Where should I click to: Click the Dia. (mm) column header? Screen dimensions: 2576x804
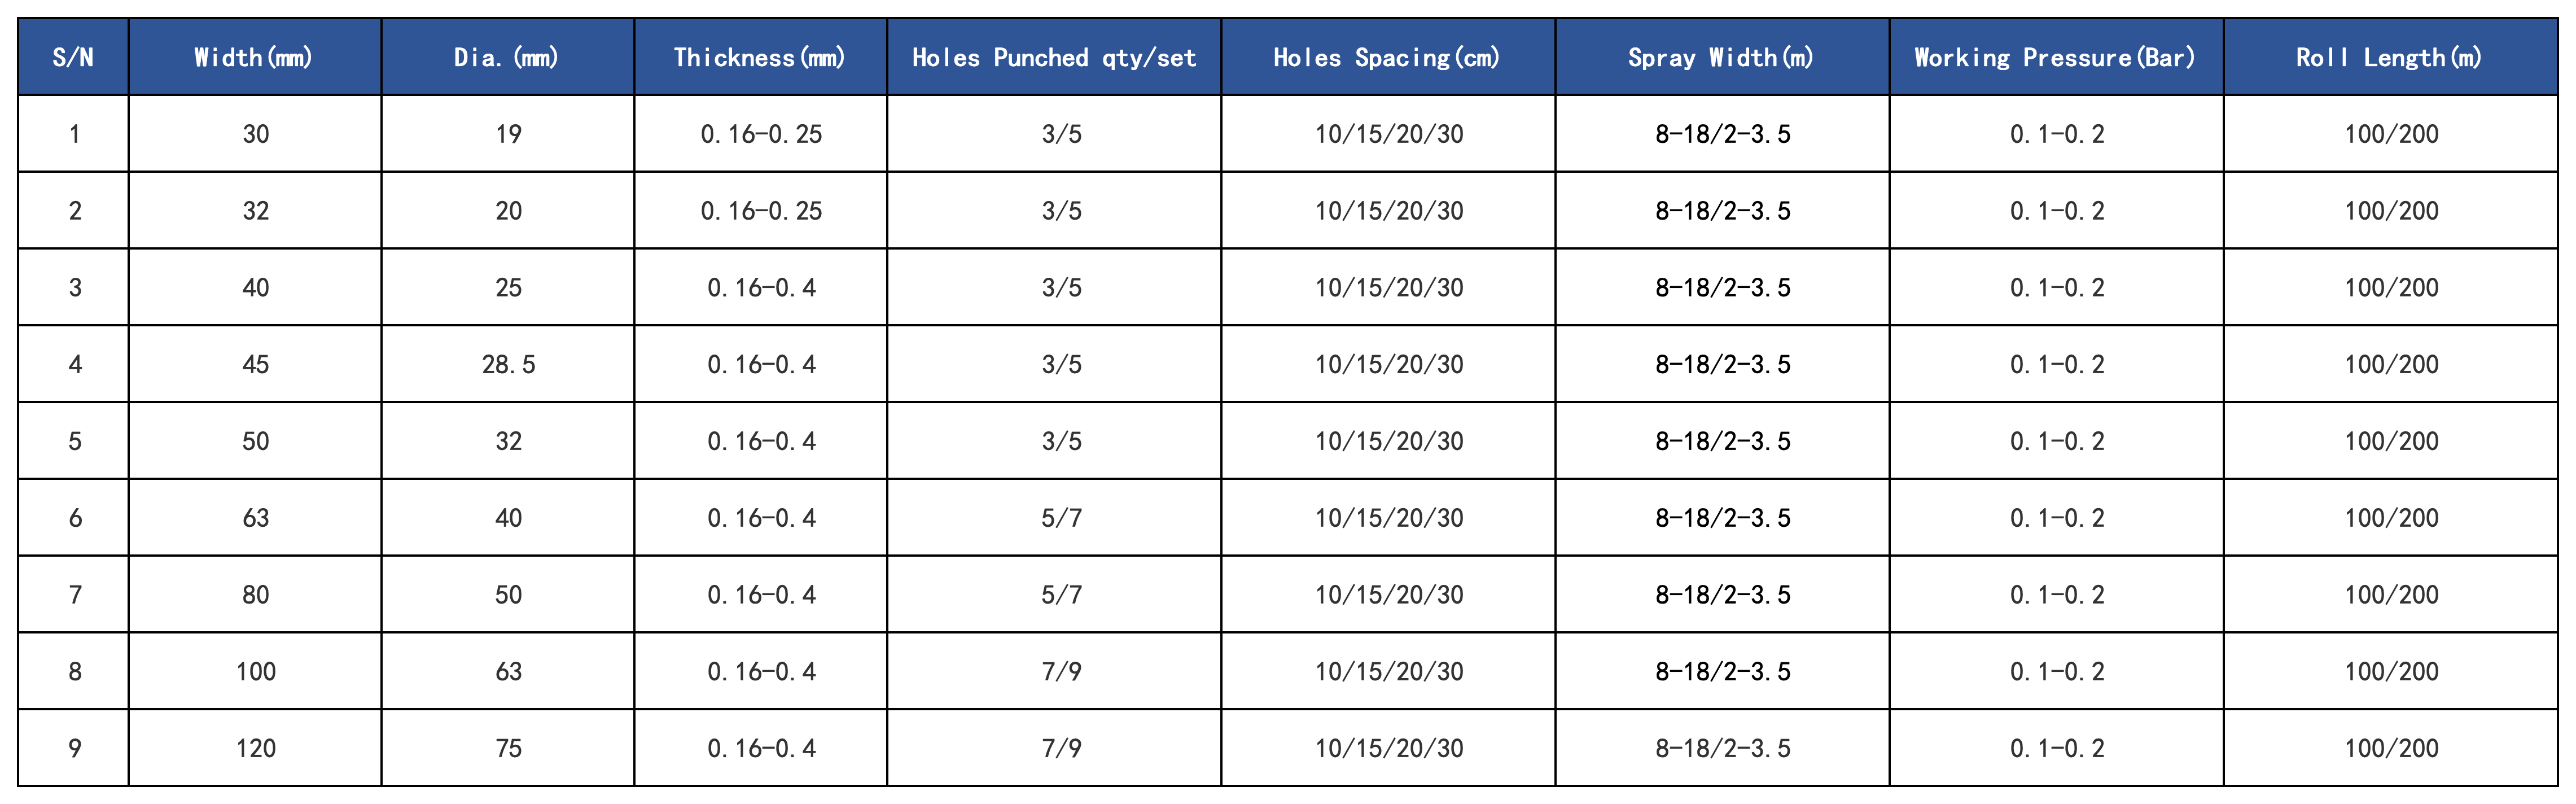508,57
